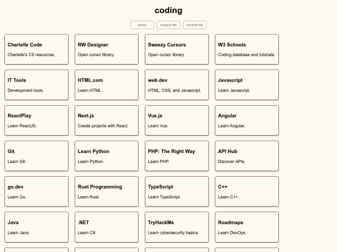337x252 pixels.
Task: Open the ReactPlay card
Action: 37,121
